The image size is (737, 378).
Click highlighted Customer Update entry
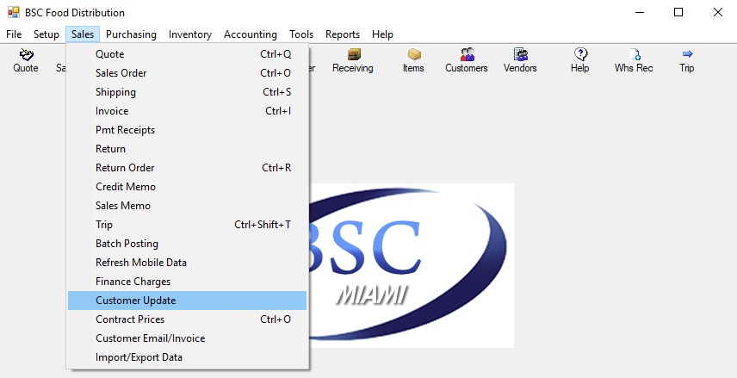click(x=187, y=301)
